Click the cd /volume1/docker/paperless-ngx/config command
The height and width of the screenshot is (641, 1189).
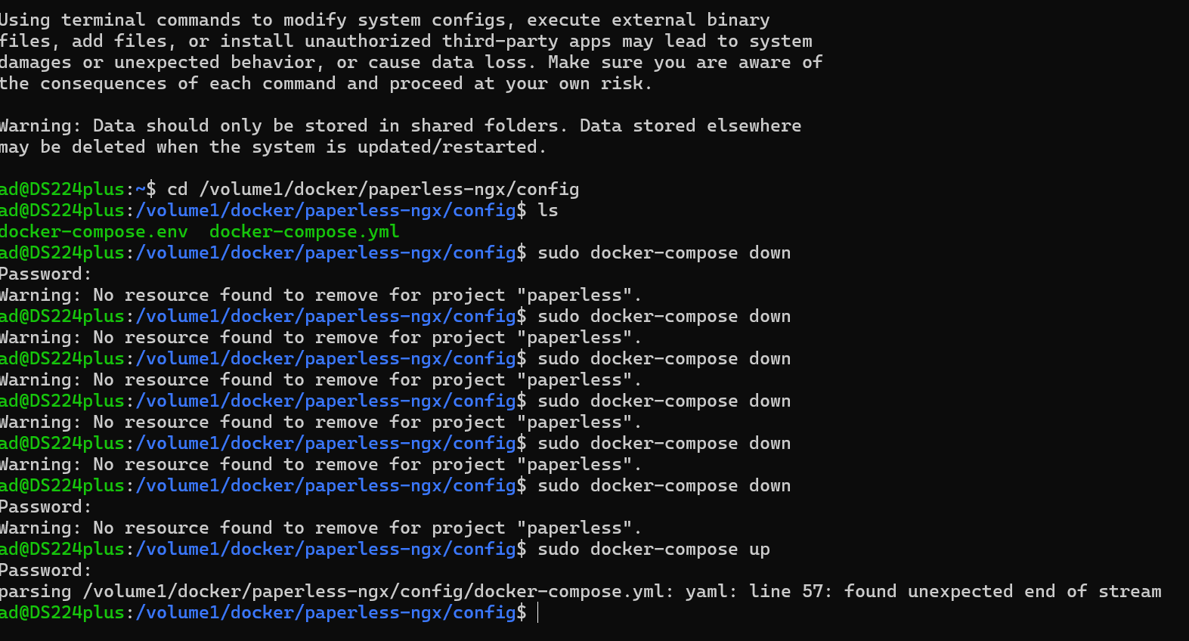click(373, 190)
